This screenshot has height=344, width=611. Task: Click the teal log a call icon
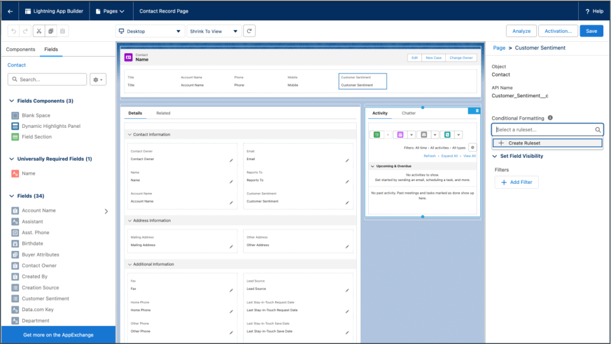(448, 135)
